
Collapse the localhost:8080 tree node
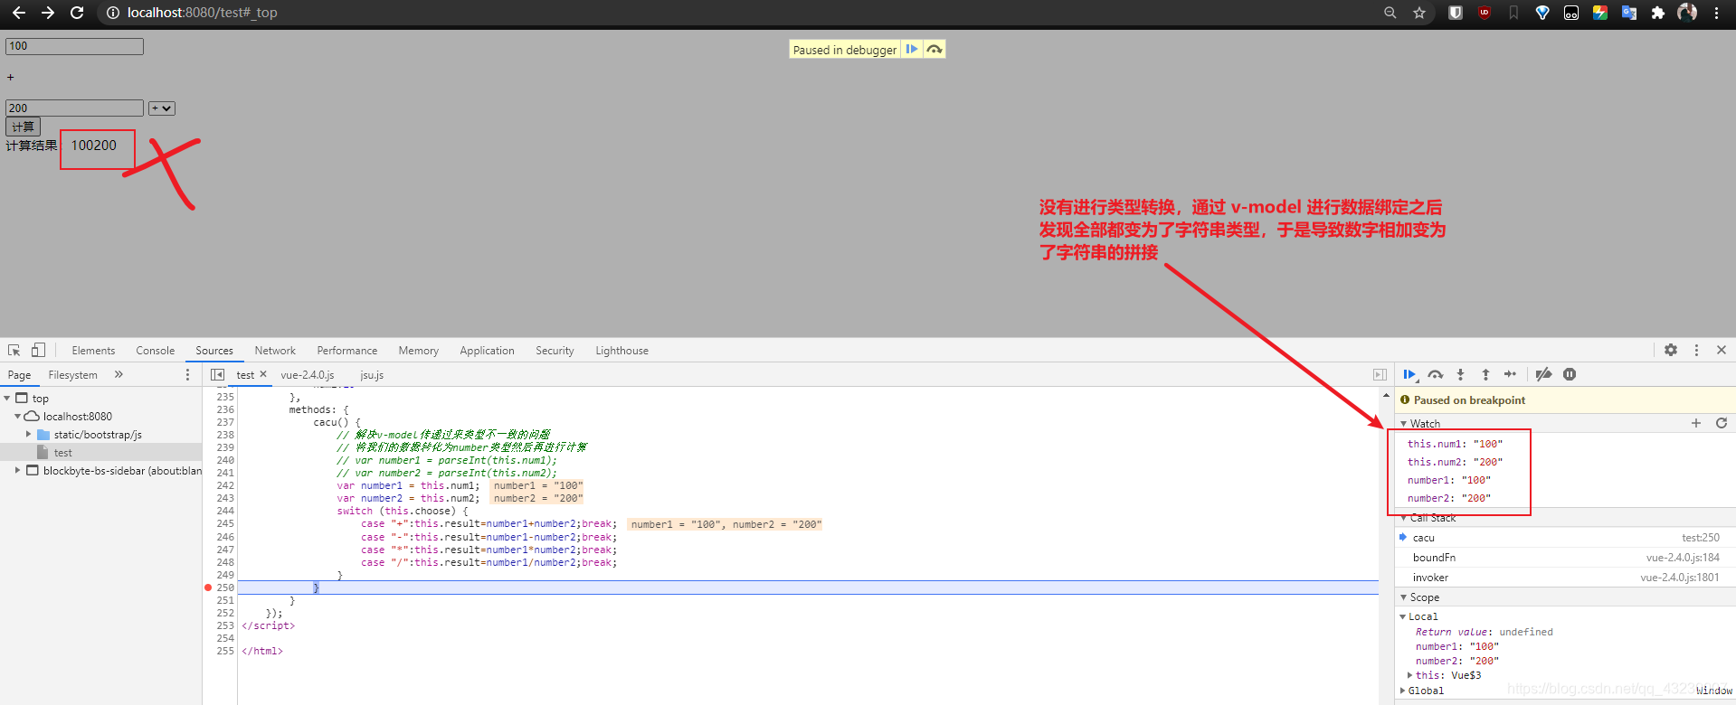pyautogui.click(x=17, y=416)
